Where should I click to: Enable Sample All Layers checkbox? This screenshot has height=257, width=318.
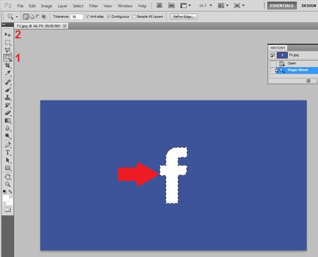point(134,16)
